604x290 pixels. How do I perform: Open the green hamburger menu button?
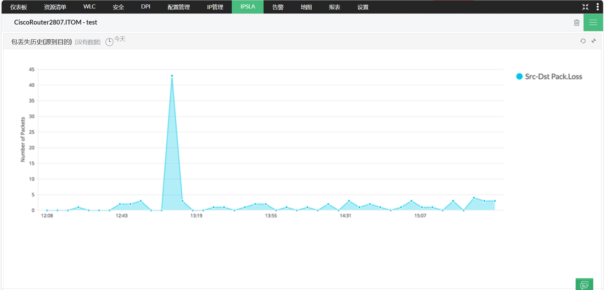tap(593, 22)
